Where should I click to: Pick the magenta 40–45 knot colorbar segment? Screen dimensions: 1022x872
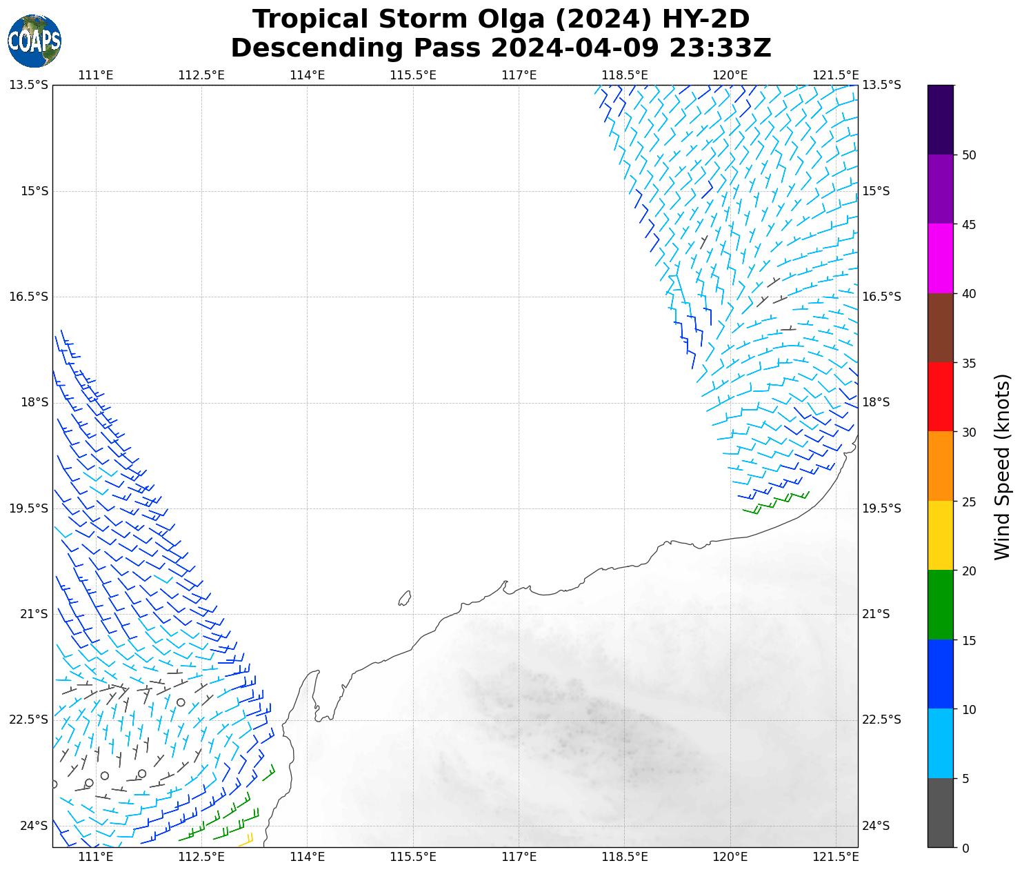tap(941, 258)
